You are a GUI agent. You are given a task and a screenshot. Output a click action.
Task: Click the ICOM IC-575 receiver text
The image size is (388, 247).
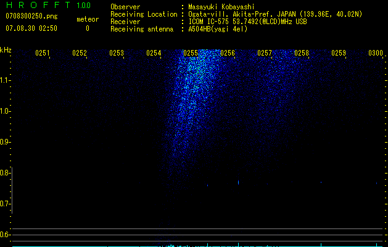[247, 22]
